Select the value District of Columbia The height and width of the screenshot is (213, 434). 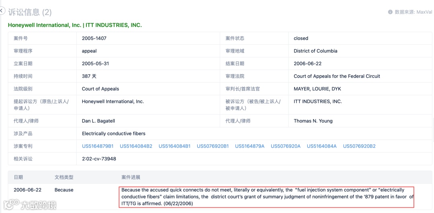[x=315, y=51]
